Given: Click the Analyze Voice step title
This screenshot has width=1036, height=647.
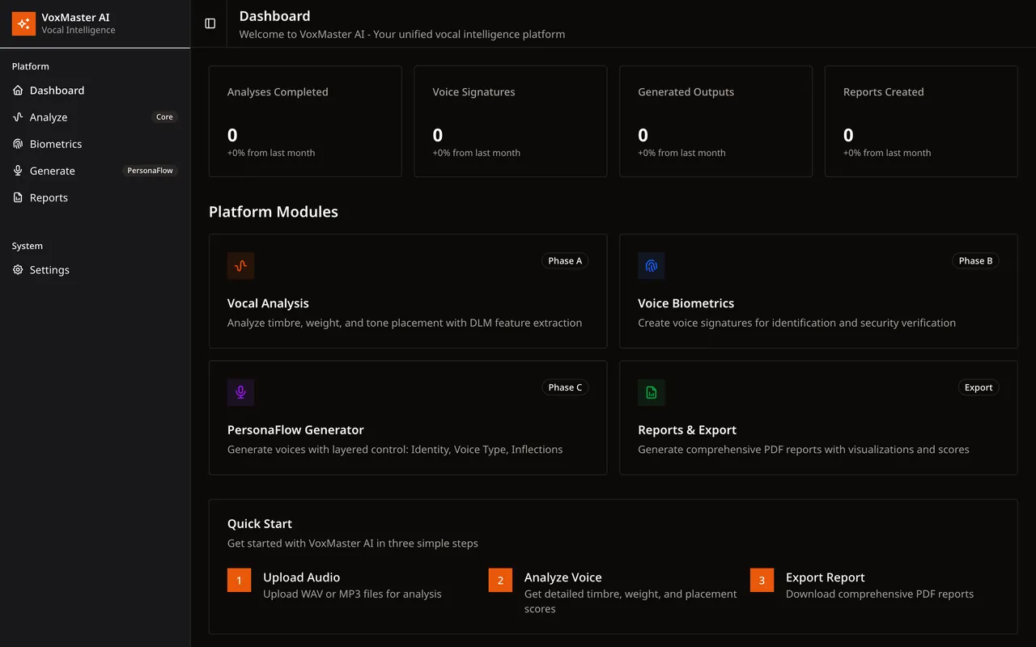Looking at the screenshot, I should pyautogui.click(x=563, y=577).
